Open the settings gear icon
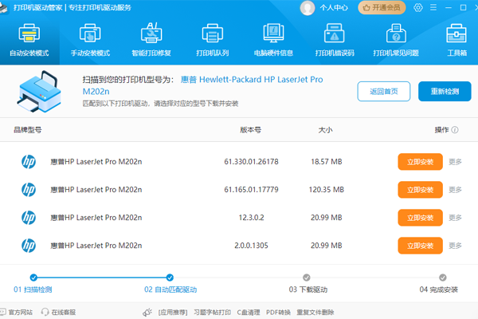The width and height of the screenshot is (478, 319). [x=418, y=8]
